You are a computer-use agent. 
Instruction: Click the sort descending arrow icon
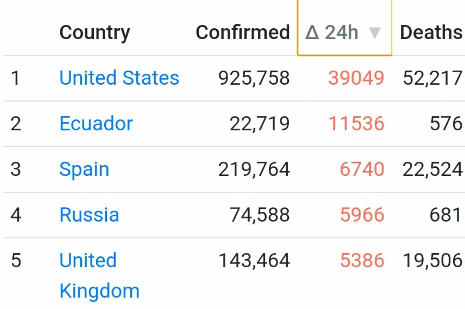click(374, 33)
